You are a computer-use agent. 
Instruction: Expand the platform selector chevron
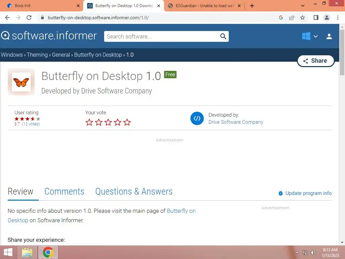click(x=315, y=36)
